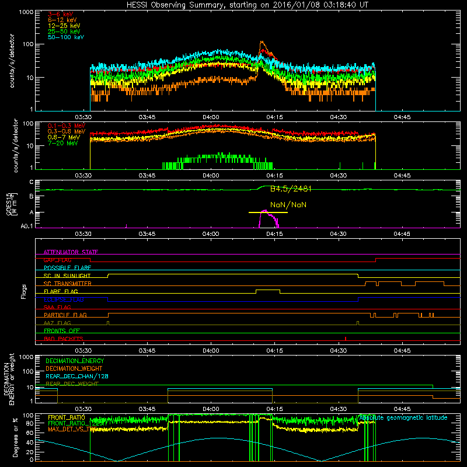
Task: Click the Degrees or % axis title
Action: [15, 437]
